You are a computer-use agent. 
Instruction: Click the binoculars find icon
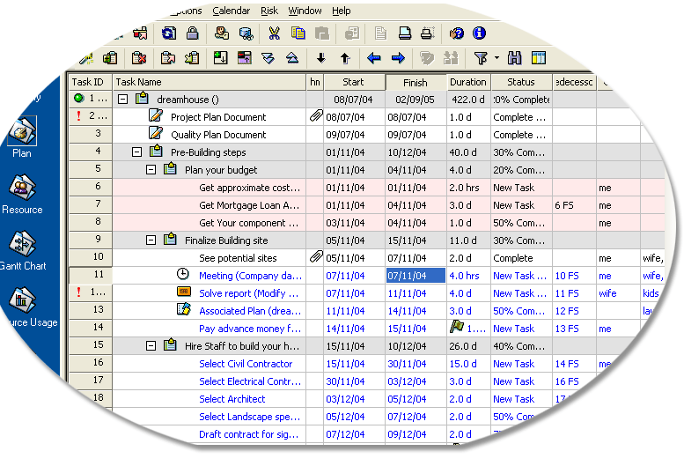(515, 59)
